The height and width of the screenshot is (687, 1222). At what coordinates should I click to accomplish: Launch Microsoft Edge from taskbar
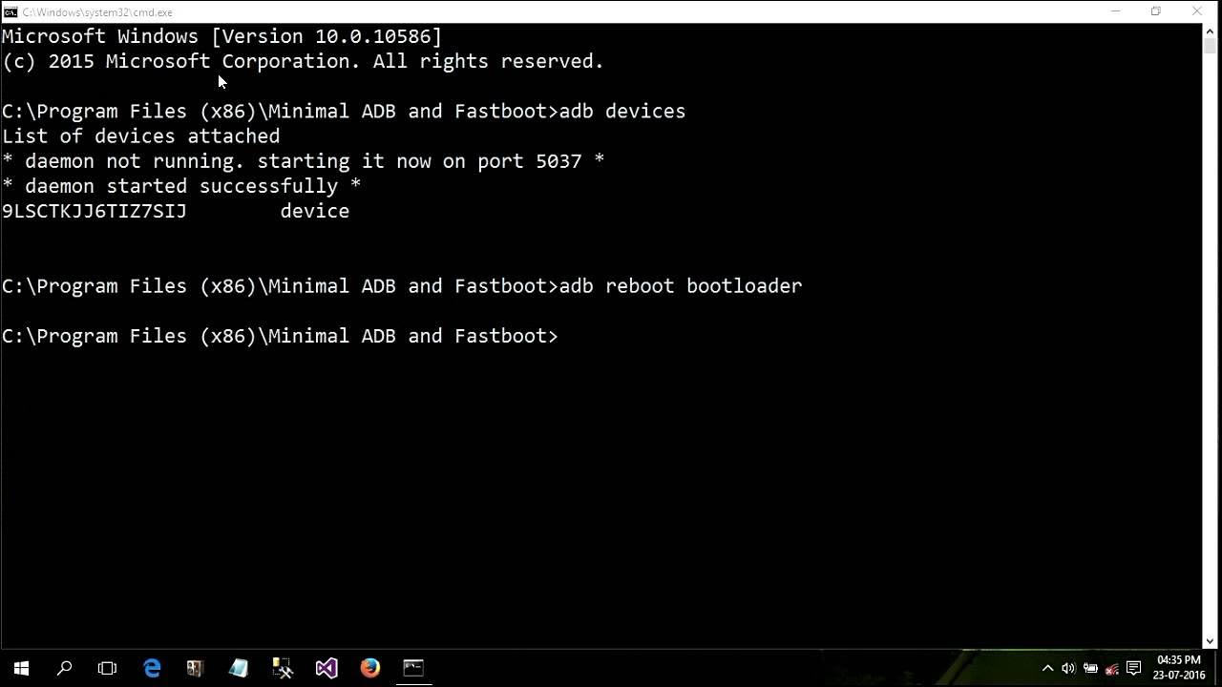point(152,668)
